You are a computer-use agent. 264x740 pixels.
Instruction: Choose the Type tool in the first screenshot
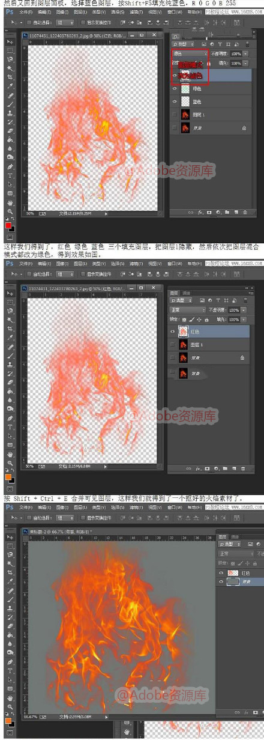click(10, 175)
